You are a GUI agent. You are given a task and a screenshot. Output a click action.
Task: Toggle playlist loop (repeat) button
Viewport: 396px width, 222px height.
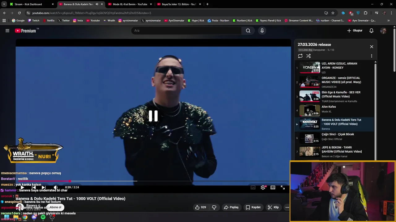(300, 56)
